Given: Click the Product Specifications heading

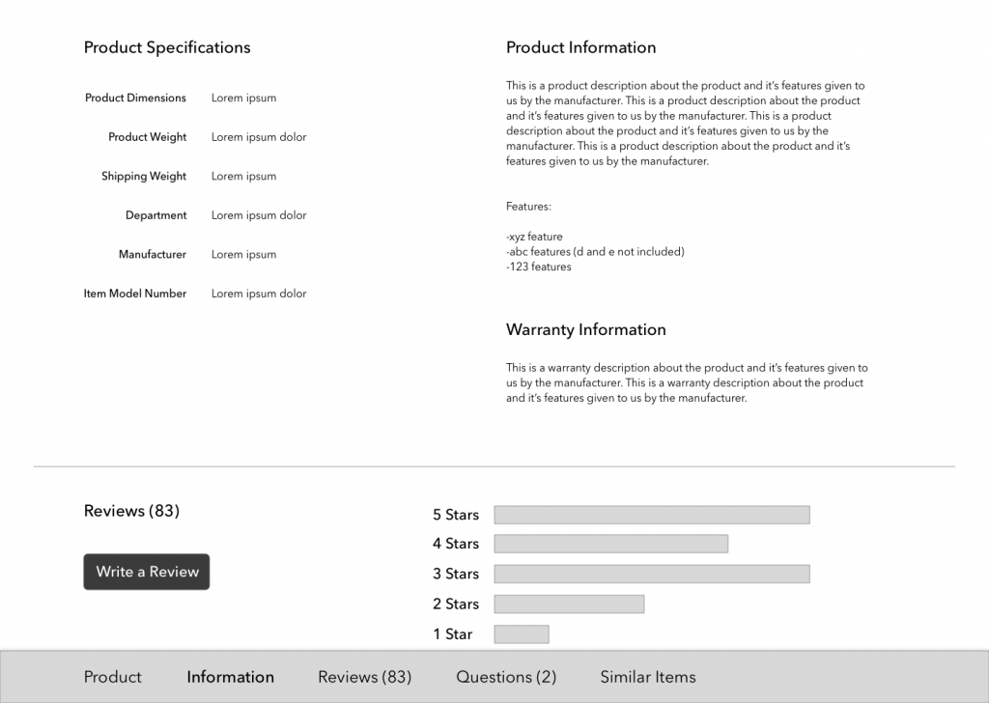Looking at the screenshot, I should (167, 47).
